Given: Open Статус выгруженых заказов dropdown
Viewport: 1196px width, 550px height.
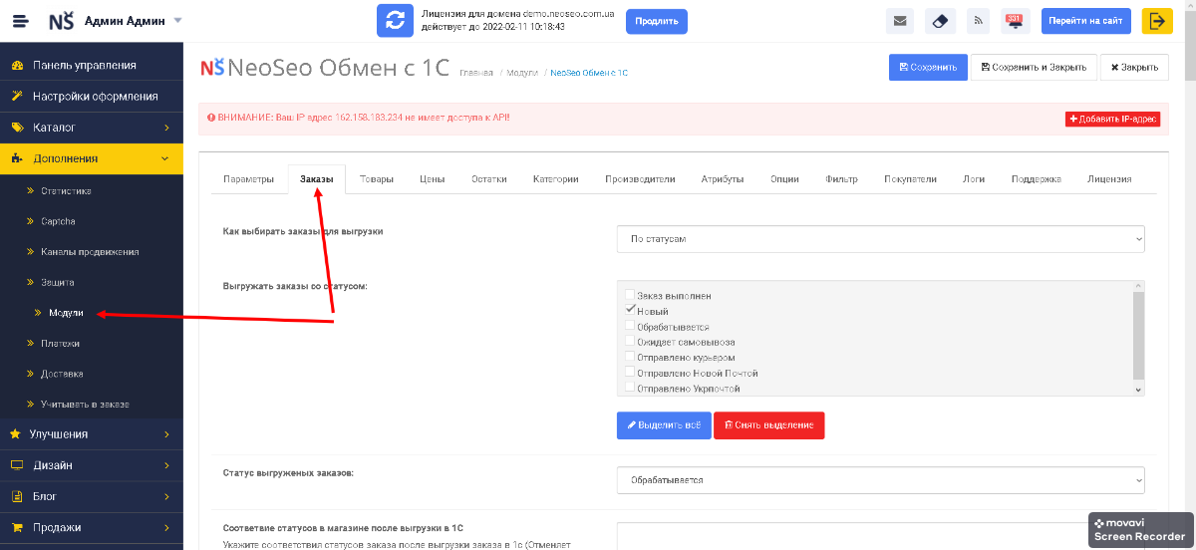Looking at the screenshot, I should [881, 479].
